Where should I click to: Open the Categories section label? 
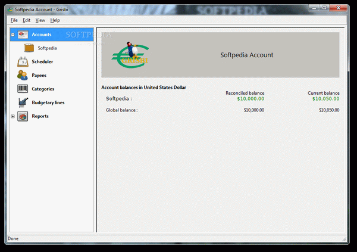tap(43, 89)
